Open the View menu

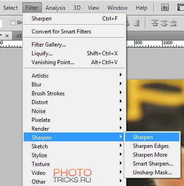tap(93, 8)
